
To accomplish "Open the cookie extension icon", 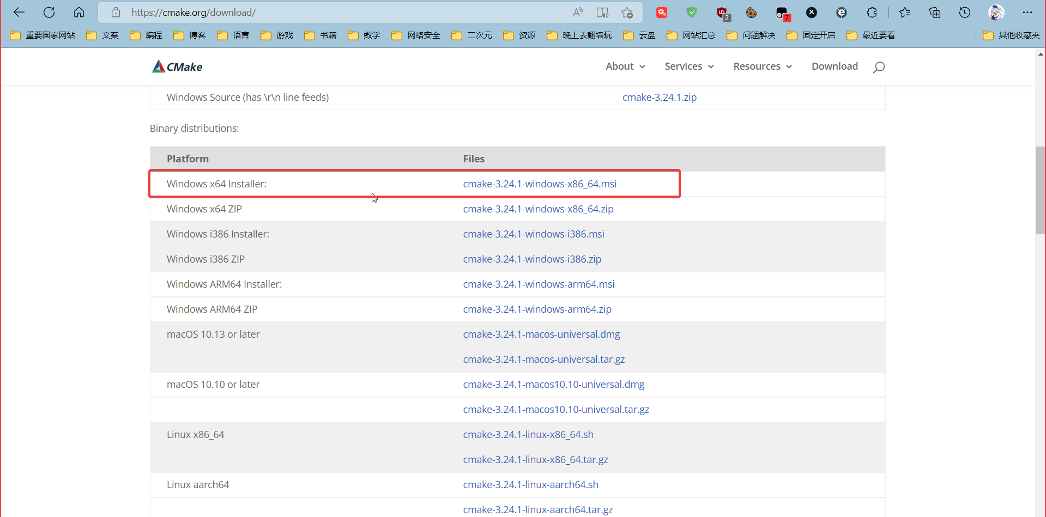I will pyautogui.click(x=752, y=12).
